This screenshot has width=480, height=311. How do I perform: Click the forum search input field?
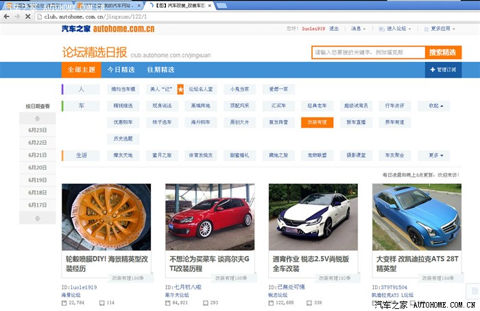(368, 52)
